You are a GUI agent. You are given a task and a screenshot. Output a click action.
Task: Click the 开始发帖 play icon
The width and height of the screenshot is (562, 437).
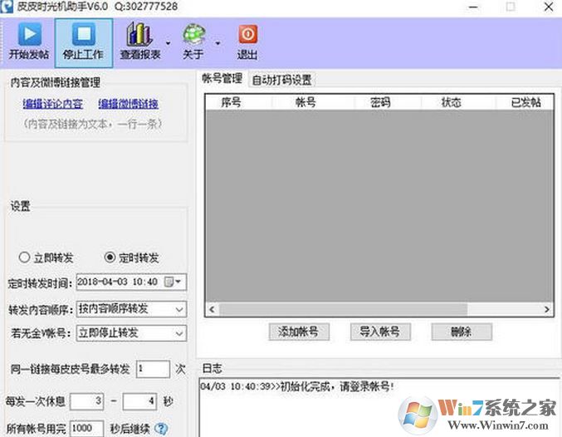(29, 34)
